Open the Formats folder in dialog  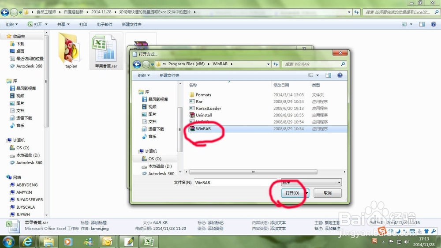tap(203, 95)
